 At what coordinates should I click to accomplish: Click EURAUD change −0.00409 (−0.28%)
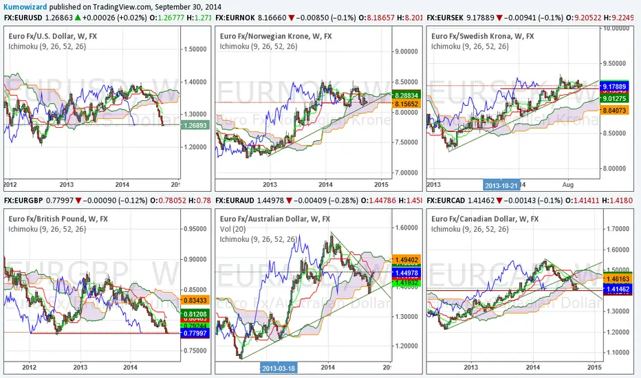(x=327, y=201)
